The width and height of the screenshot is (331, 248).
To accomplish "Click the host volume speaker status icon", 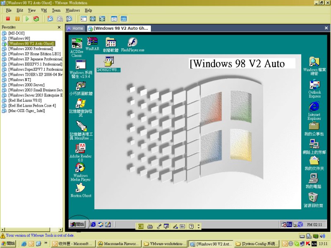I will tap(322, 236).
